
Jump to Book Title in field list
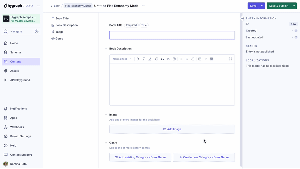click(x=60, y=18)
